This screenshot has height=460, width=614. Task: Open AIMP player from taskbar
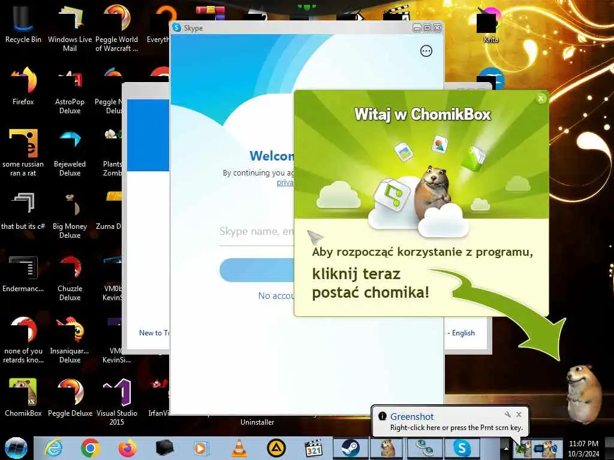276,448
